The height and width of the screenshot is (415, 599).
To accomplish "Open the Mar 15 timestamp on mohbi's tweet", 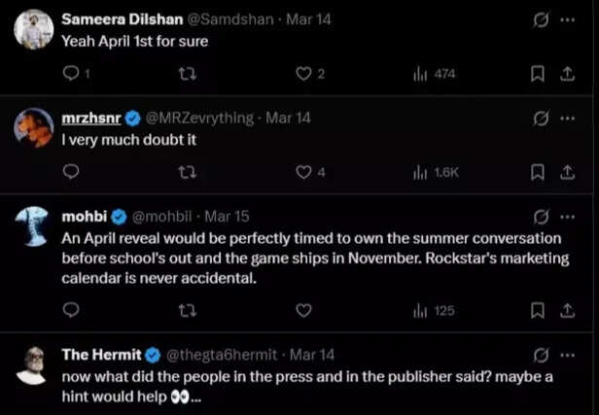I will 226,215.
